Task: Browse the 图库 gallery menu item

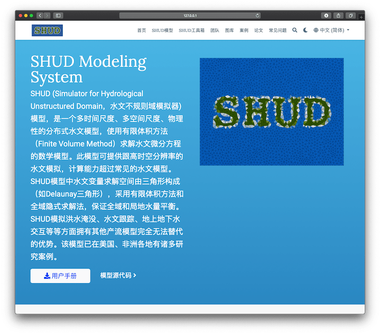Action: 230,29
